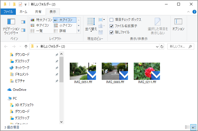Open オプション folder options
This screenshot has height=131, width=198.
coord(178,25)
